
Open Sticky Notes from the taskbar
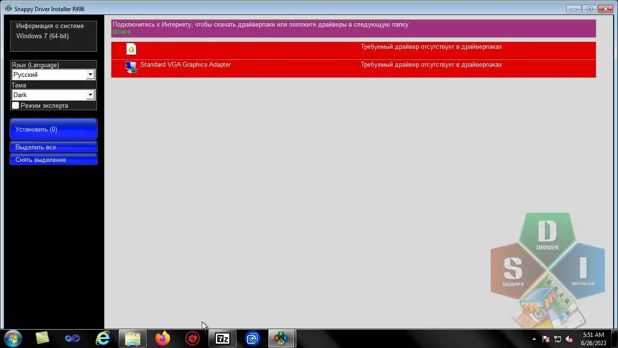pyautogui.click(x=42, y=338)
